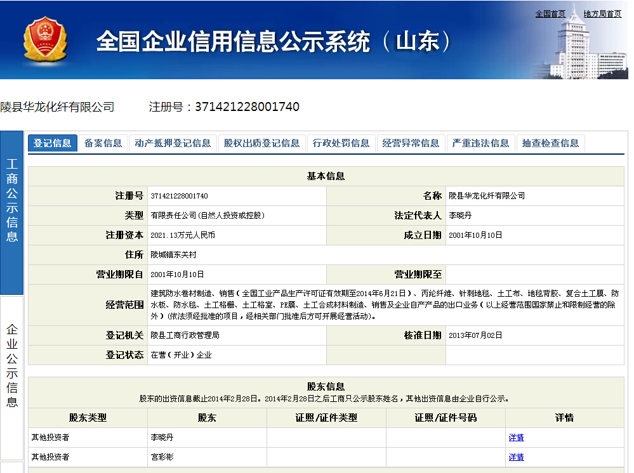
Task: Click the 成立日期 label cell
Action: coord(386,235)
